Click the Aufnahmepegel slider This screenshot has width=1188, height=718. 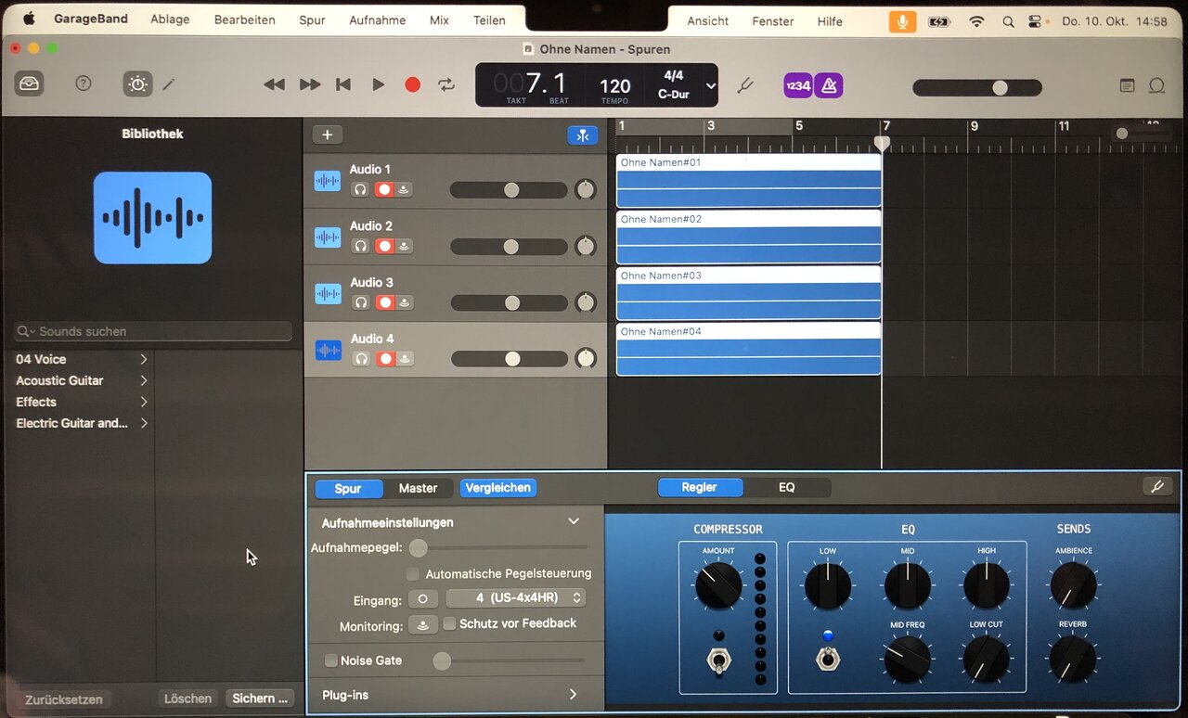(497, 547)
